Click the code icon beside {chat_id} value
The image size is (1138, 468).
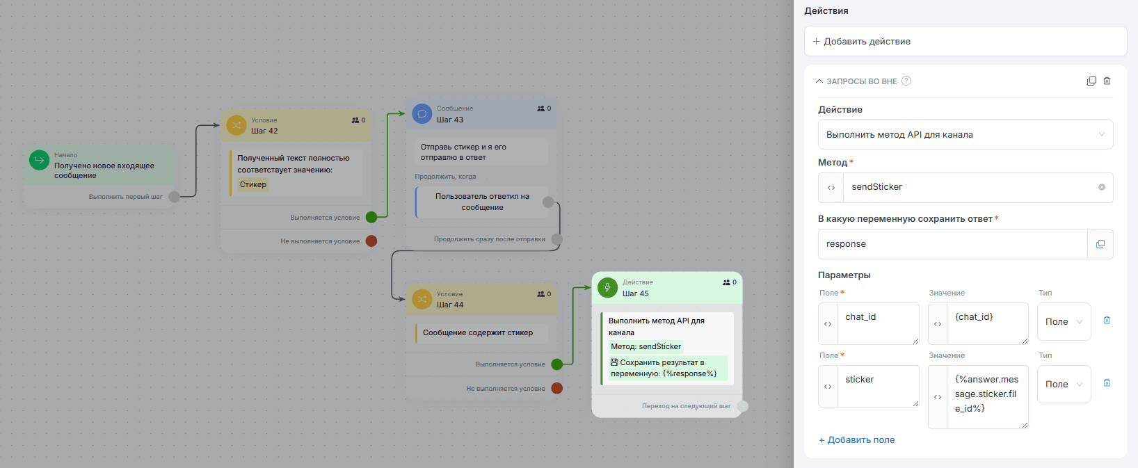tap(938, 324)
